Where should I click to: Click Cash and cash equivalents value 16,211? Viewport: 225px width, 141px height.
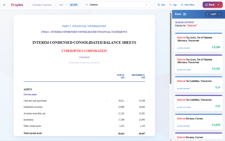[121, 101]
